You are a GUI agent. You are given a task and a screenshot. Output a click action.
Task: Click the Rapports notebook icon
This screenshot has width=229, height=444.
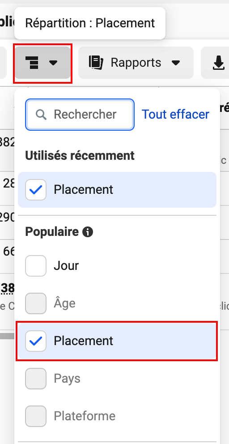click(96, 63)
